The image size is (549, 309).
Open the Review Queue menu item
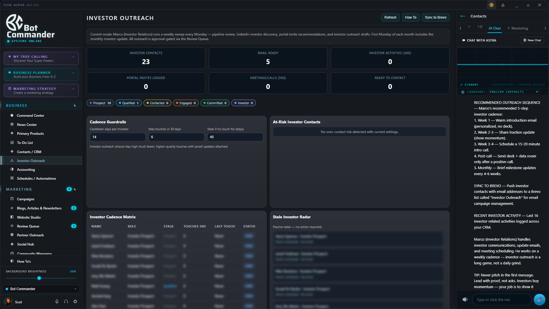coord(28,226)
